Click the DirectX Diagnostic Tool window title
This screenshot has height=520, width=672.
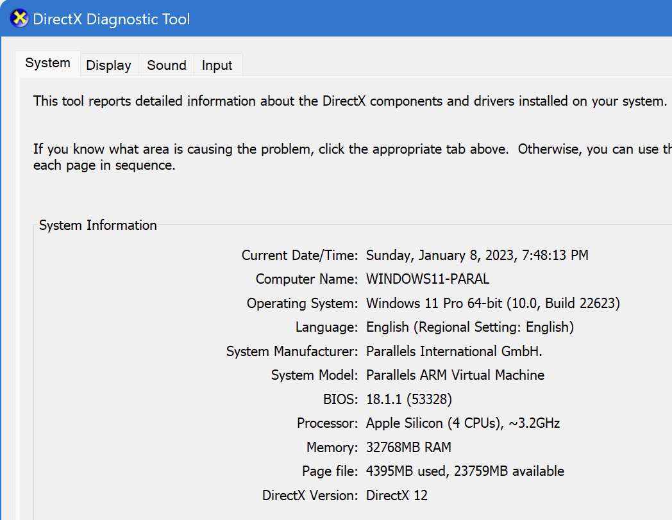click(112, 19)
